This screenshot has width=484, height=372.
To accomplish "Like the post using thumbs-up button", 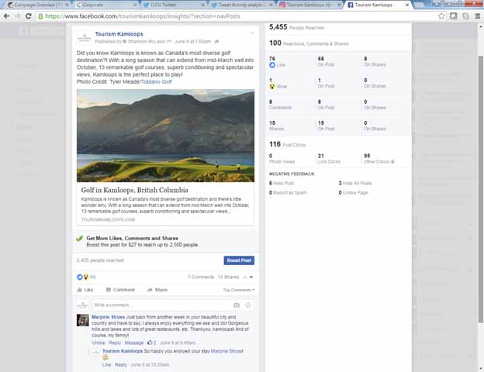I will (x=85, y=290).
